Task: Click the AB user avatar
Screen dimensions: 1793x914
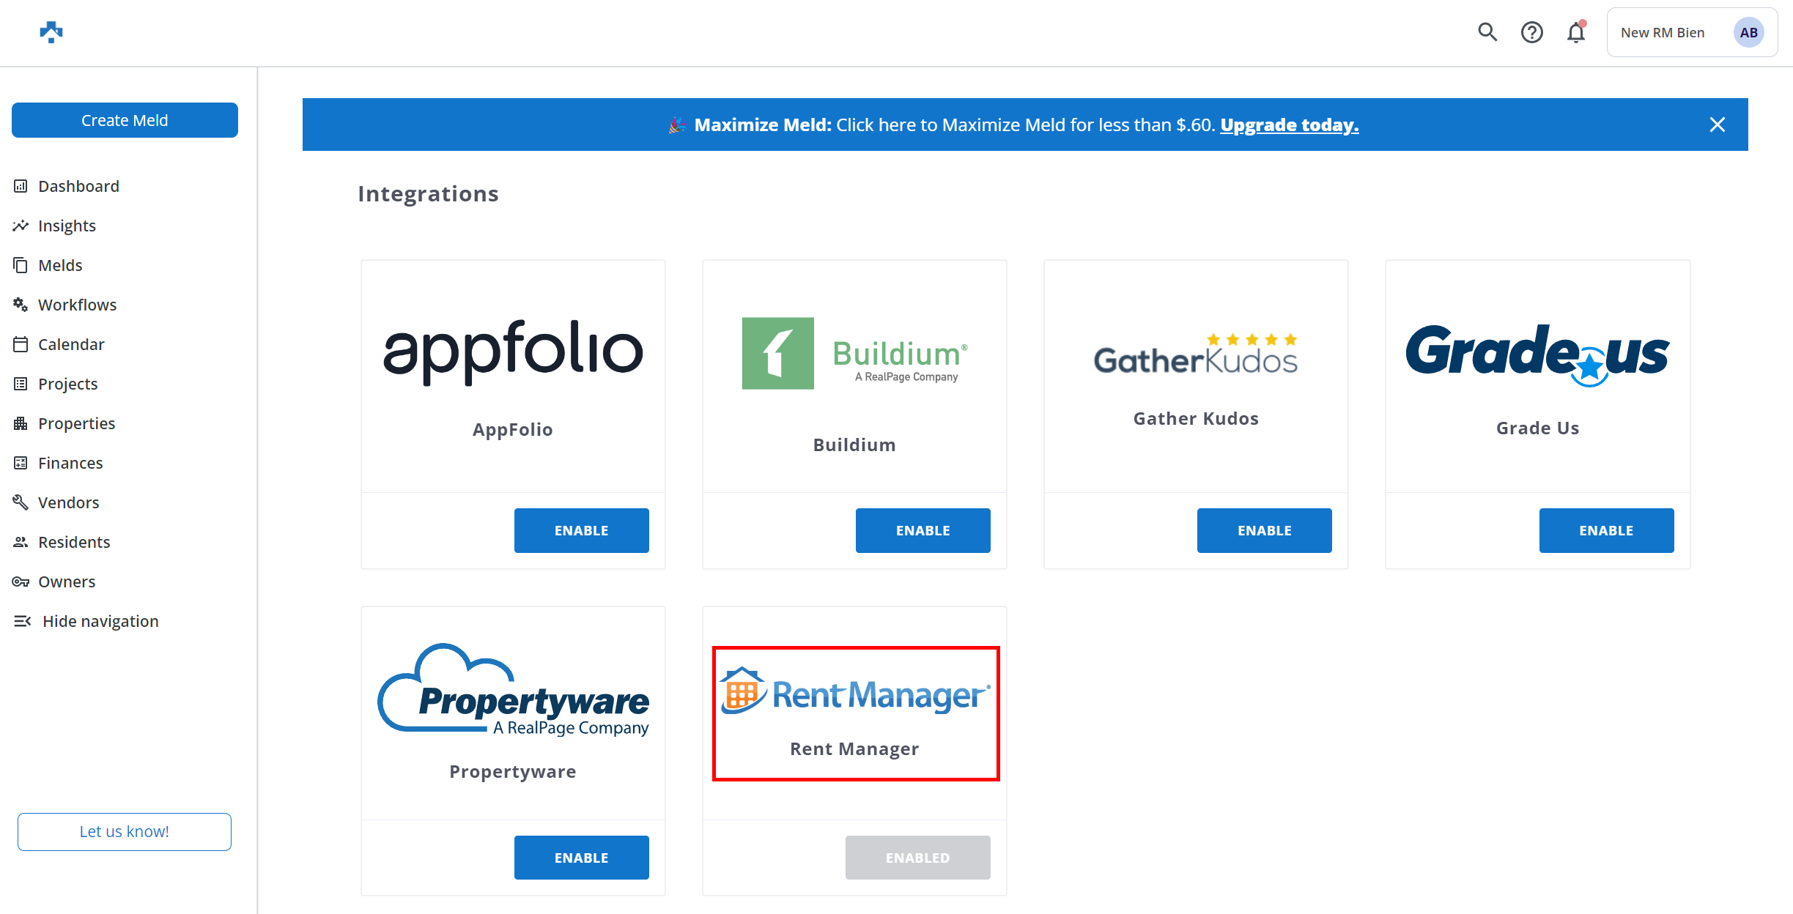Action: click(x=1748, y=33)
